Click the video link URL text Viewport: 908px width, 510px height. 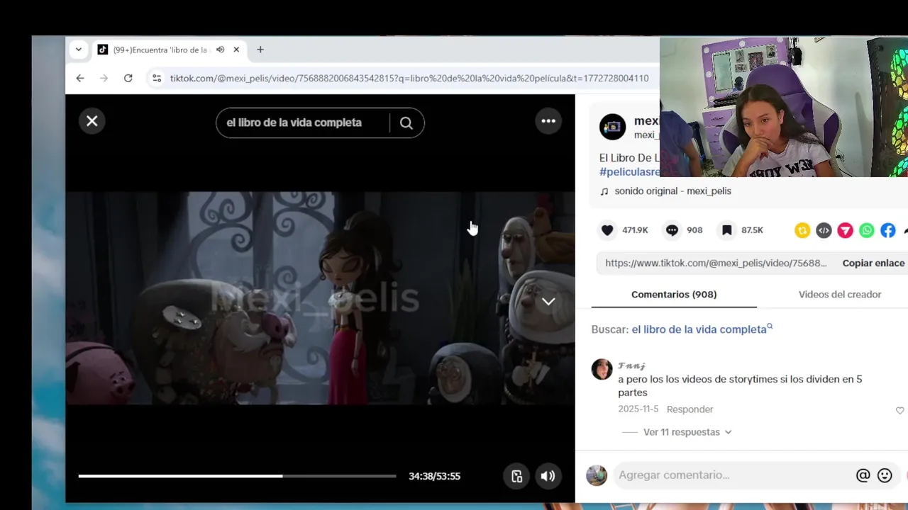(x=716, y=263)
